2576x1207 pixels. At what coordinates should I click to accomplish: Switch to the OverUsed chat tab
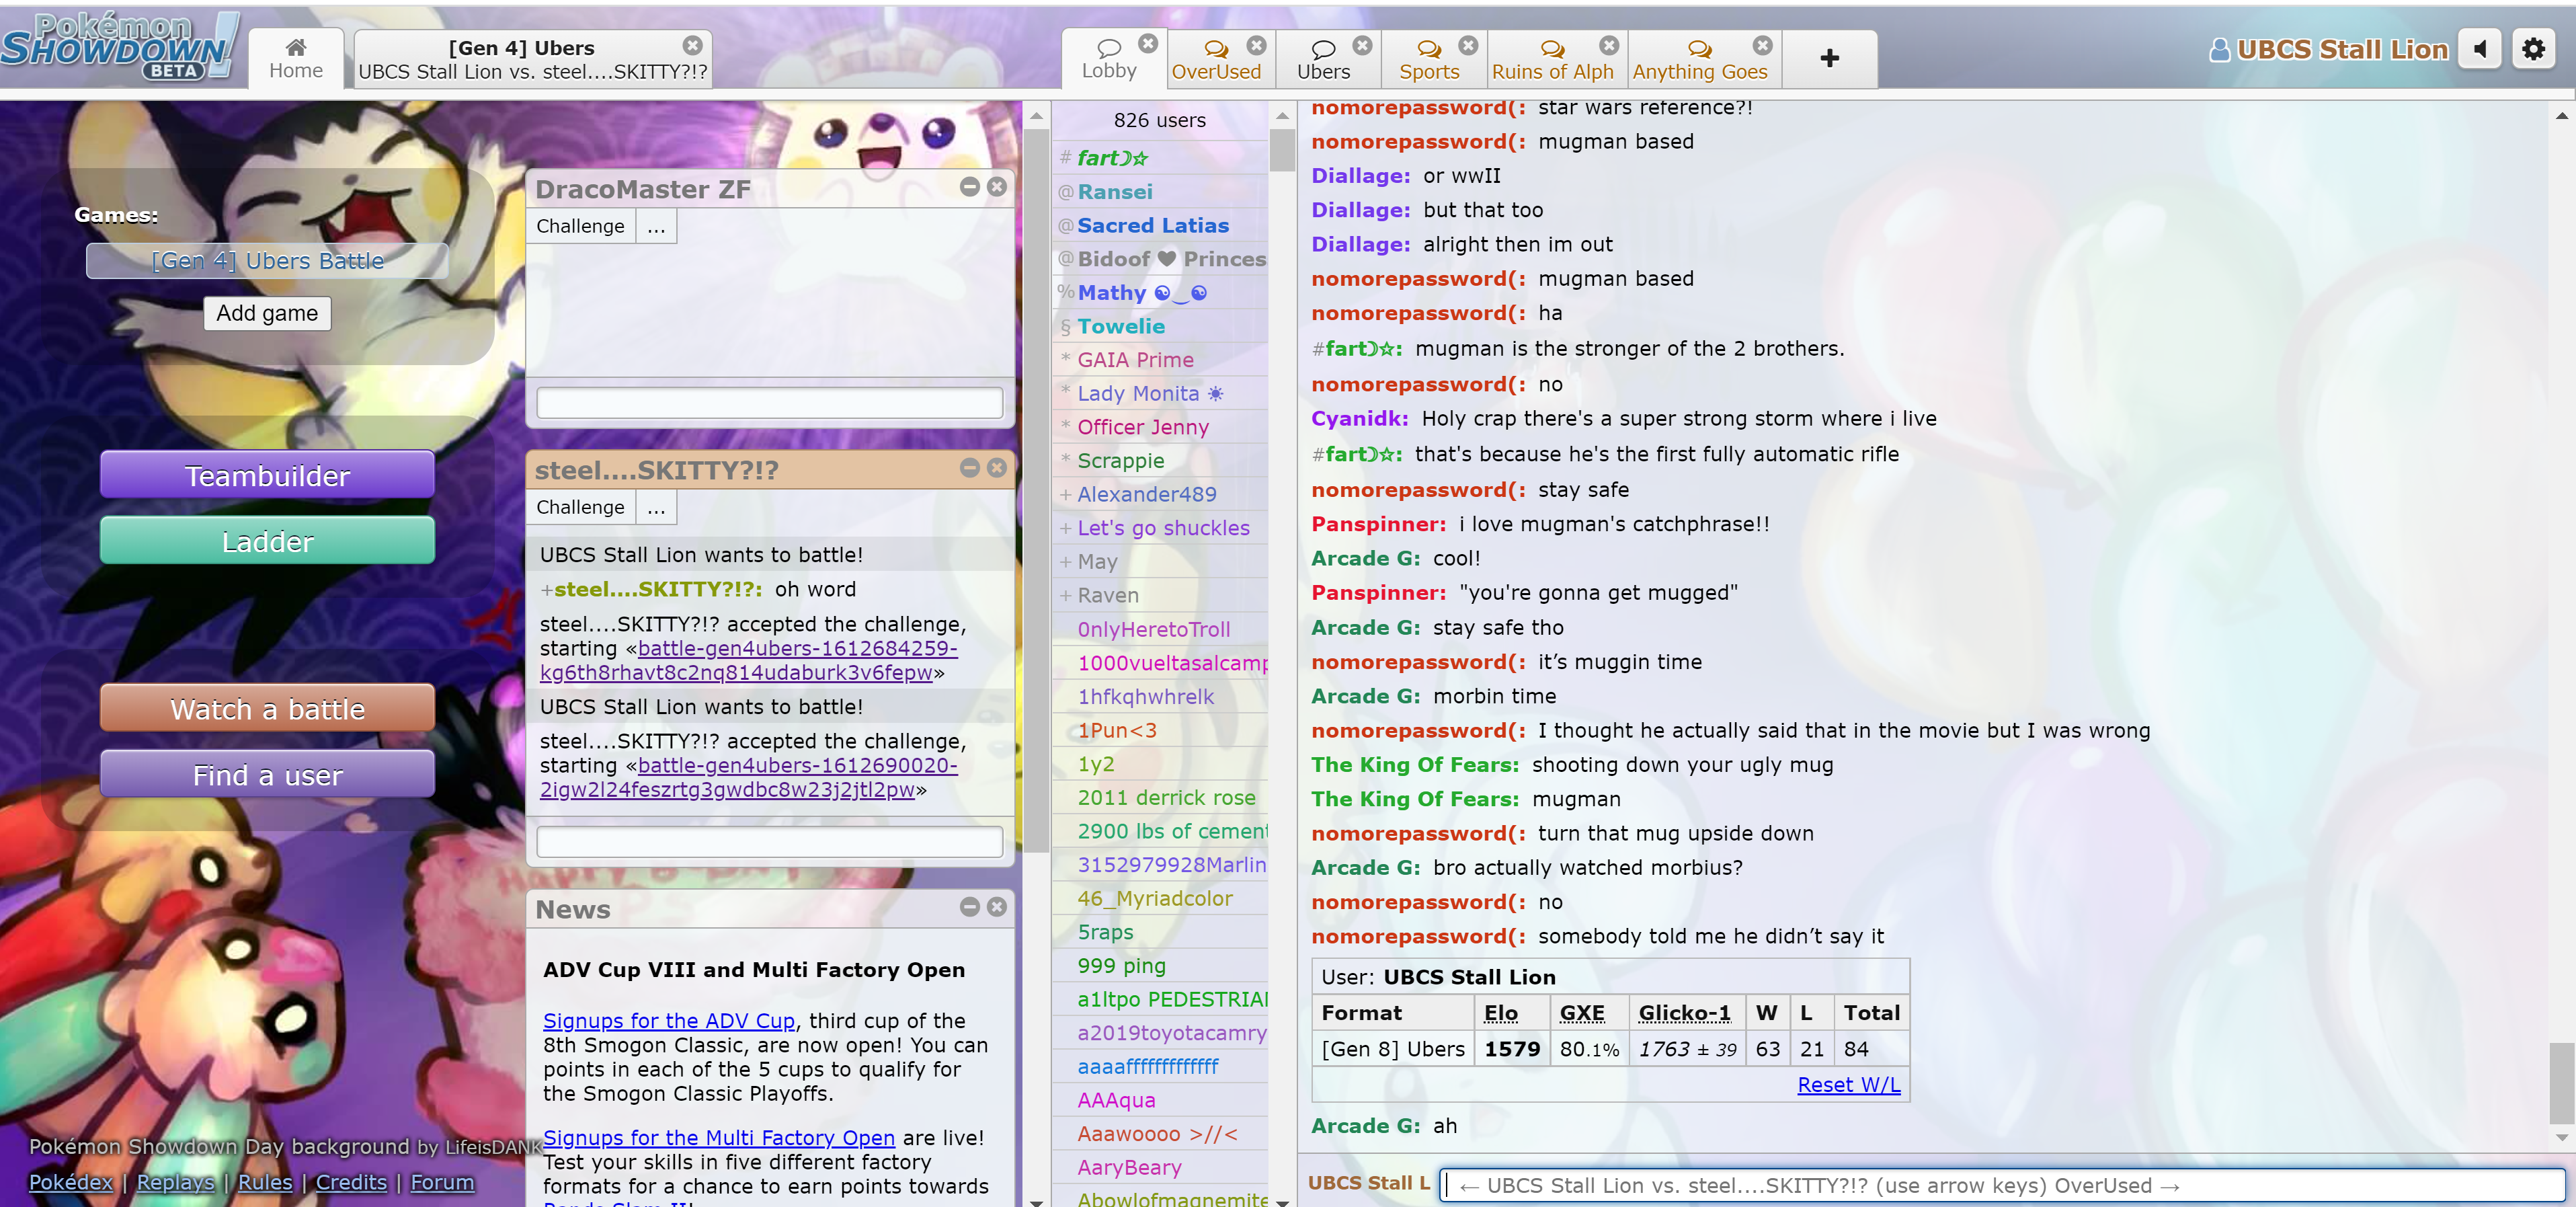point(1216,60)
